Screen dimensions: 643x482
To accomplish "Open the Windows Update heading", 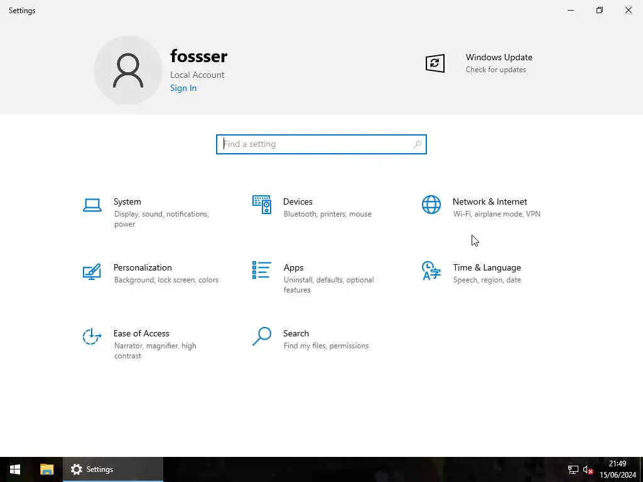I will [x=499, y=57].
